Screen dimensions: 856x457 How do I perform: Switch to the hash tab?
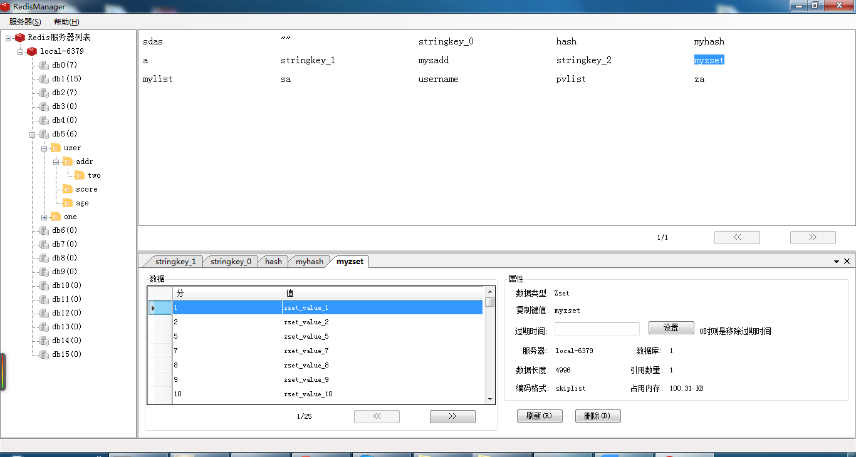(273, 262)
